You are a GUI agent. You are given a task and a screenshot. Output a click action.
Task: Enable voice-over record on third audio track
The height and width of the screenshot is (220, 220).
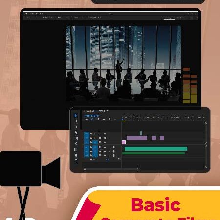pyautogui.click(x=114, y=155)
